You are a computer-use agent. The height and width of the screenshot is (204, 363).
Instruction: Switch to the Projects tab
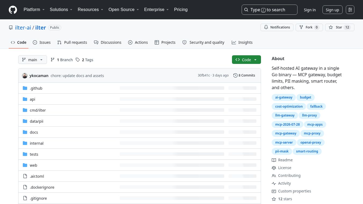(165, 42)
